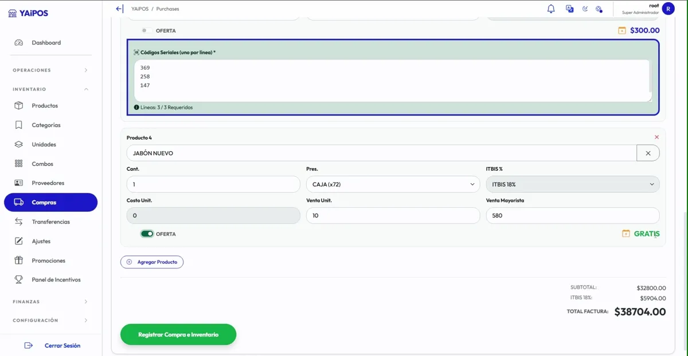This screenshot has width=688, height=356.
Task: Click the Panel de Incentivos trophy icon
Action: (x=19, y=280)
